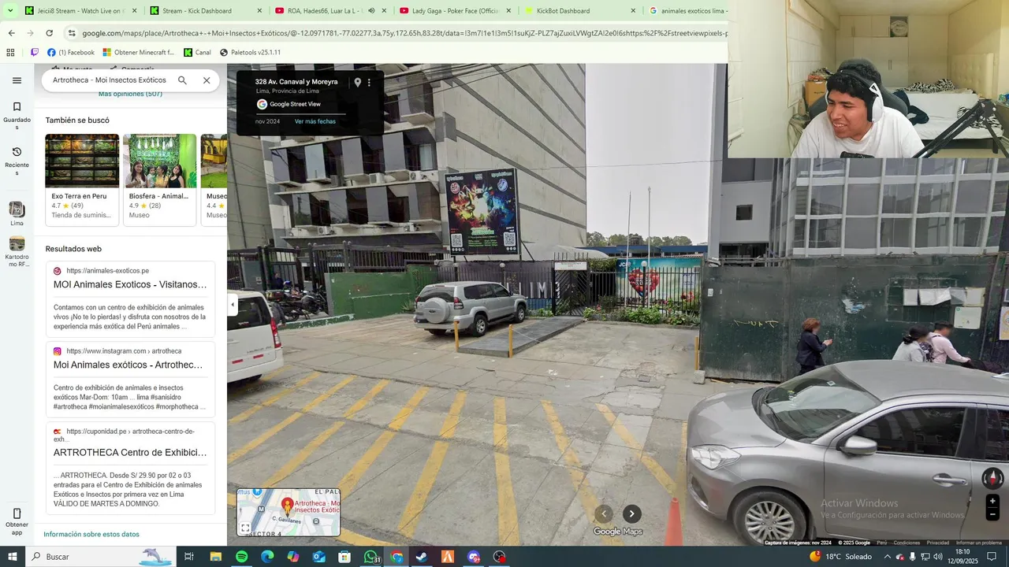Clear the Maps search box with X

207,80
